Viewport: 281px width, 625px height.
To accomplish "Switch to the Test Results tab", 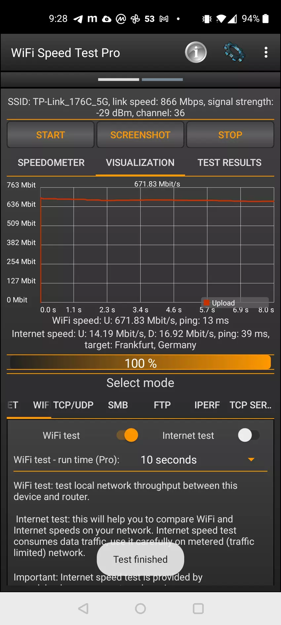I will [229, 162].
